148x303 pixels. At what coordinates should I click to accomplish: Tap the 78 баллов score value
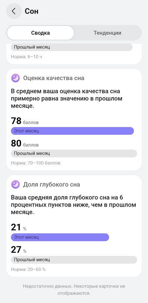(x=25, y=121)
